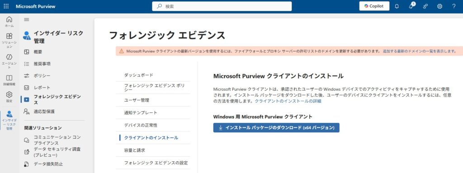Screen dimensions: 463x173
Task: Open 設定 in left rail
Action: pyautogui.click(x=9, y=97)
